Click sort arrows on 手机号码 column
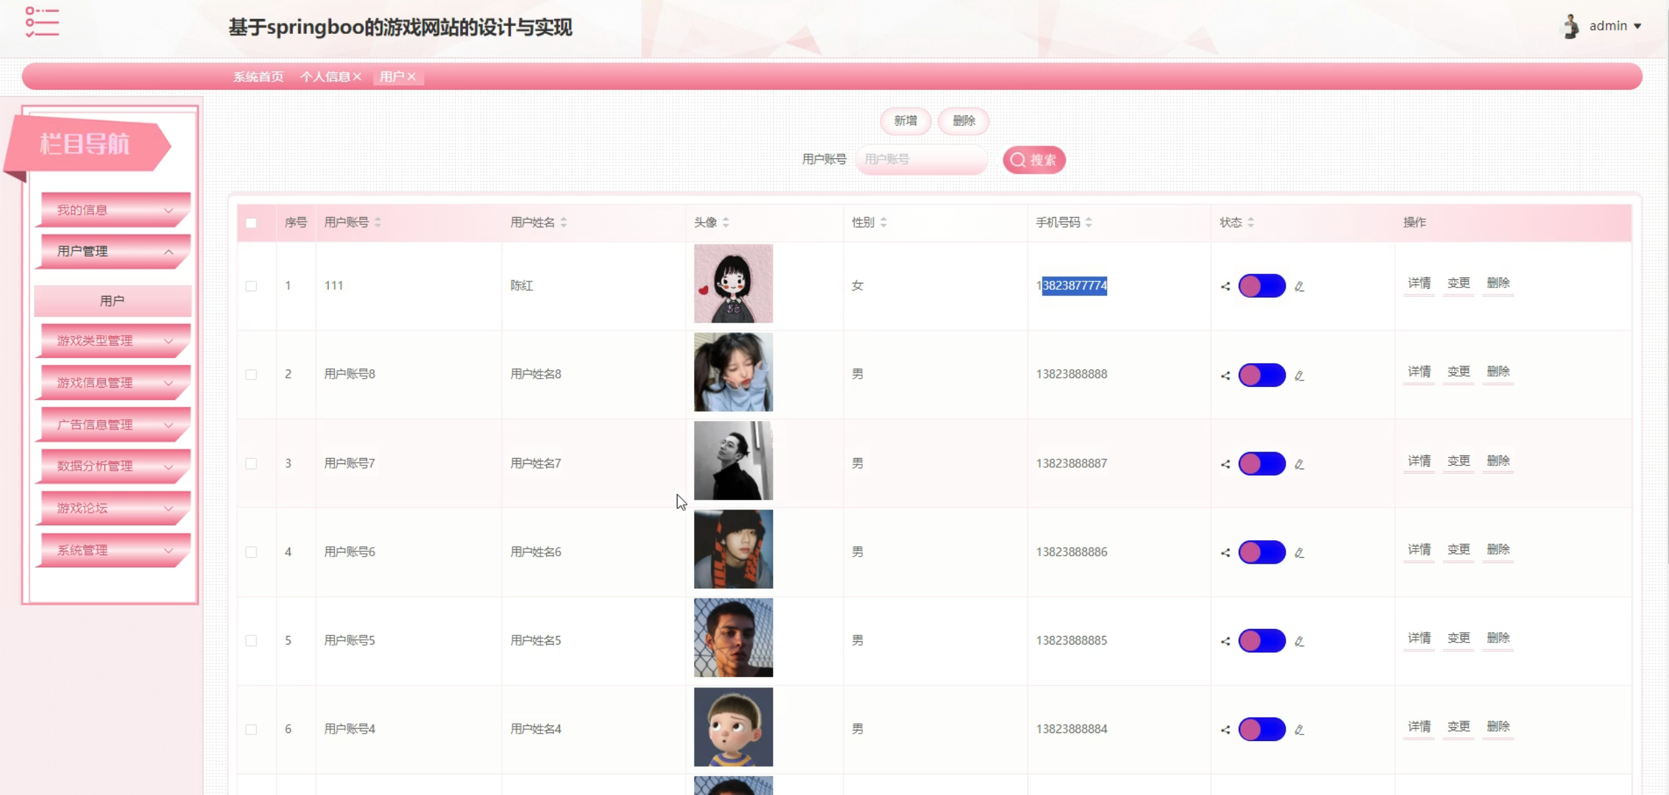This screenshot has height=795, width=1669. click(1089, 222)
